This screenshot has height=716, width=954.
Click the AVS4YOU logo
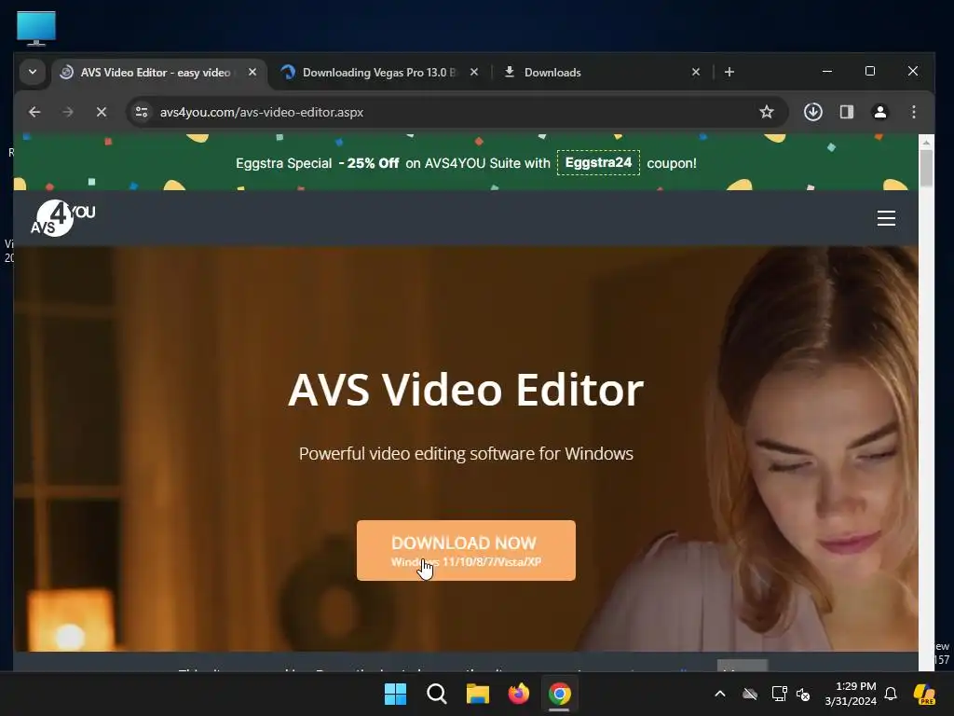pyautogui.click(x=63, y=218)
